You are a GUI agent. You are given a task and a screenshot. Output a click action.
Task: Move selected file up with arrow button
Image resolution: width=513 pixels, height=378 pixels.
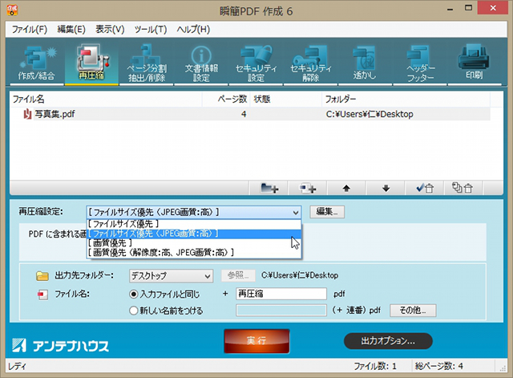346,188
